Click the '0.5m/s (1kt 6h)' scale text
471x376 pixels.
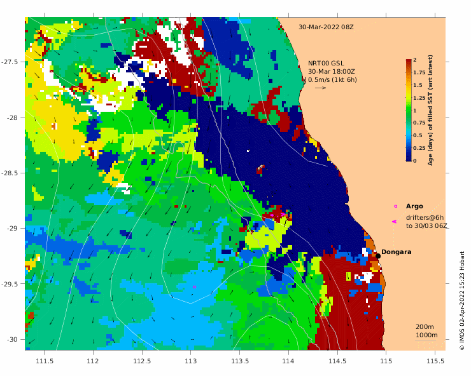click(x=332, y=80)
